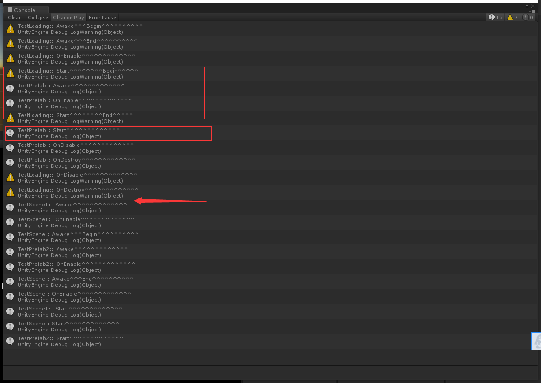Image resolution: width=541 pixels, height=383 pixels.
Task: Select log text 'TestLoading:::Awake^^^Begin'
Action: click(x=59, y=26)
